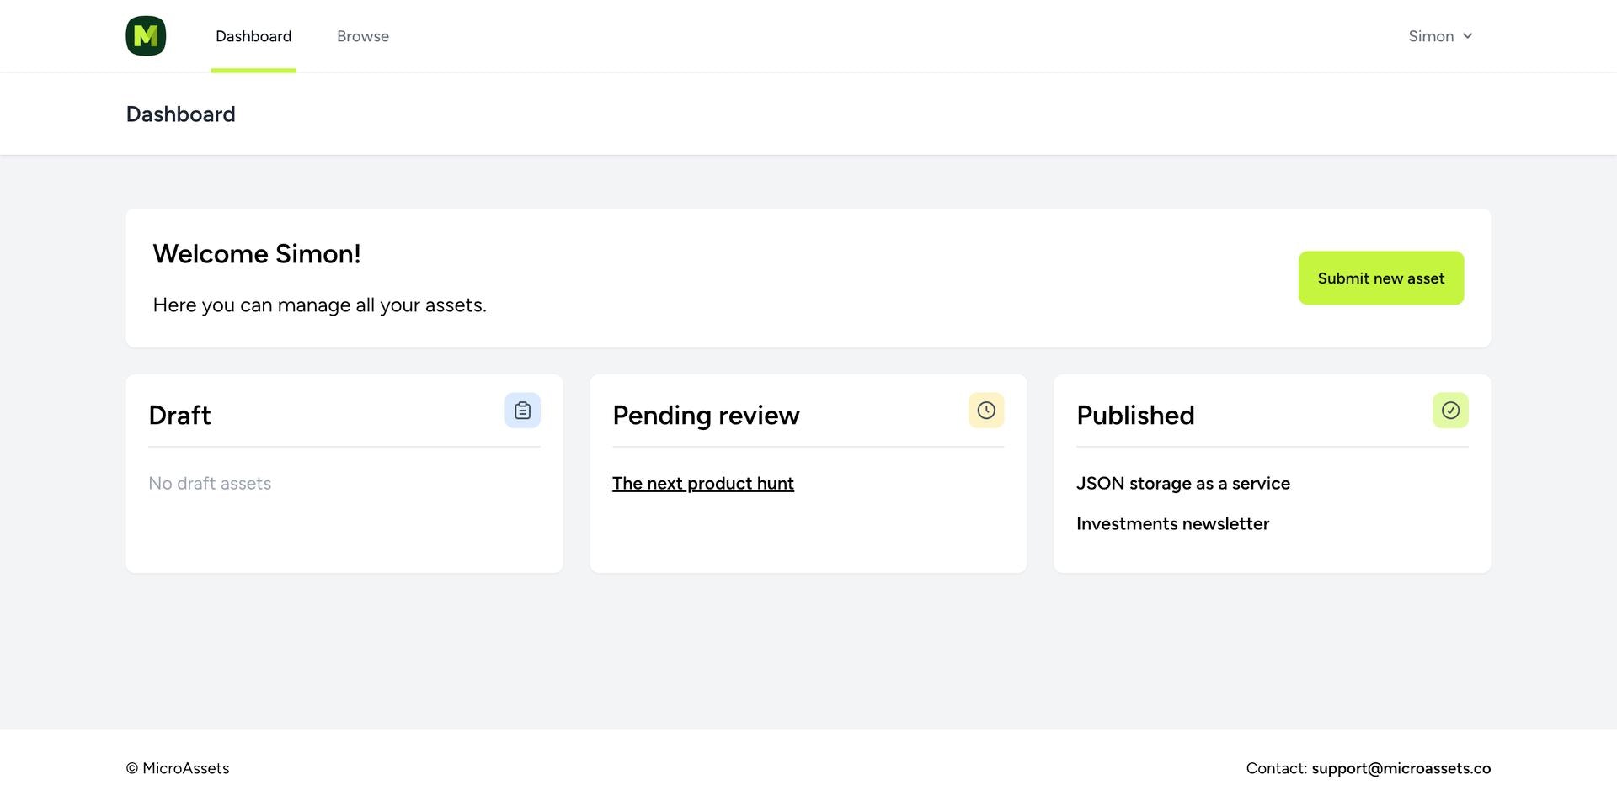The height and width of the screenshot is (806, 1617).
Task: Switch to the Dashboard tab
Action: [253, 36]
